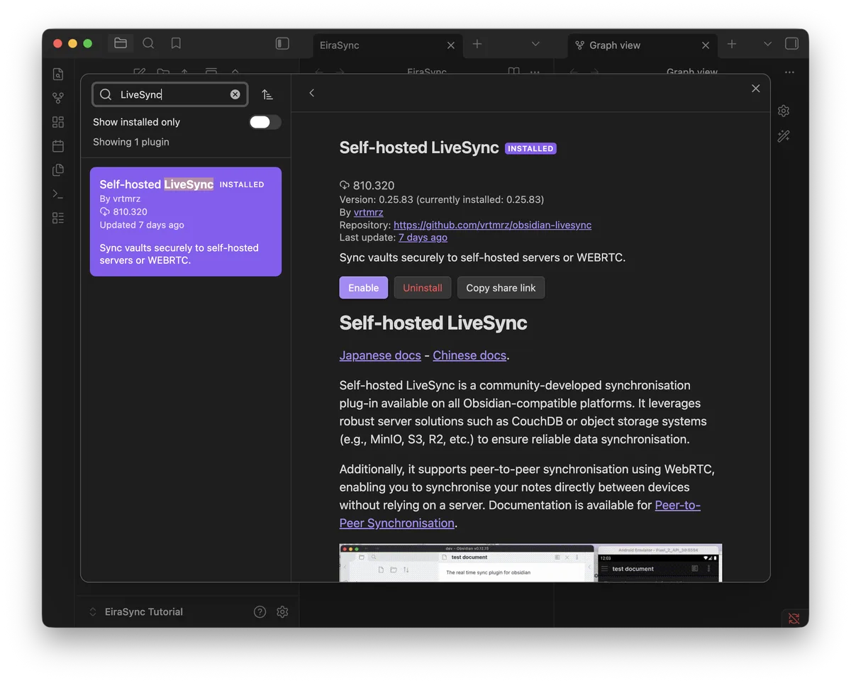Open the search pane magnifier icon
The width and height of the screenshot is (851, 683).
click(148, 44)
